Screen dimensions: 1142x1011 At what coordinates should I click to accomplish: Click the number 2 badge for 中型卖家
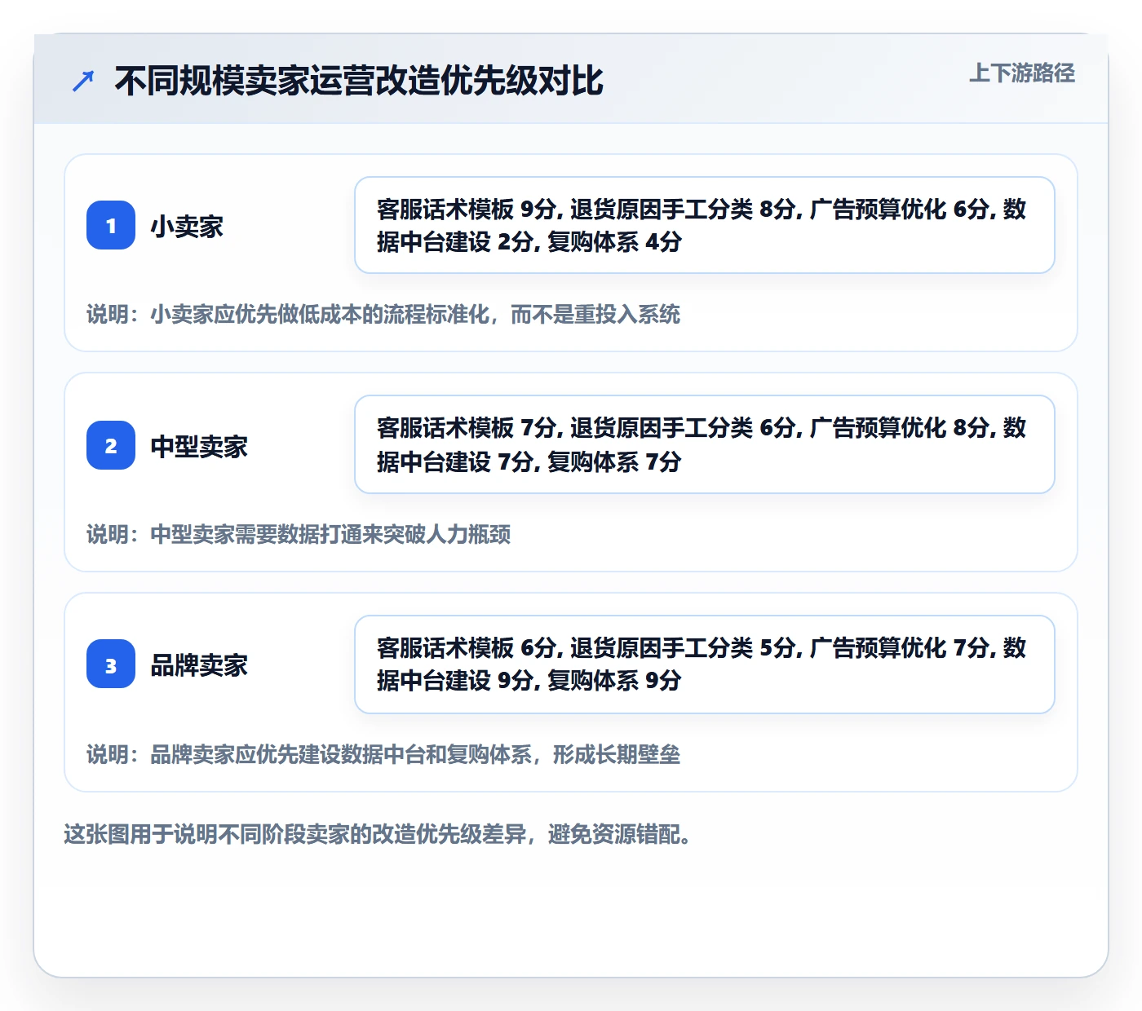coord(111,445)
